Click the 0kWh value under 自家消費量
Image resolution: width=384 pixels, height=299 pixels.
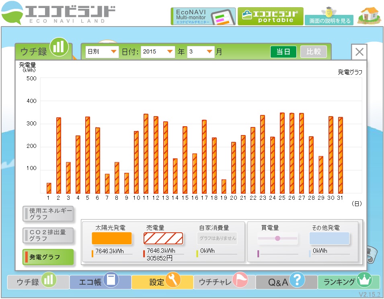(x=207, y=251)
